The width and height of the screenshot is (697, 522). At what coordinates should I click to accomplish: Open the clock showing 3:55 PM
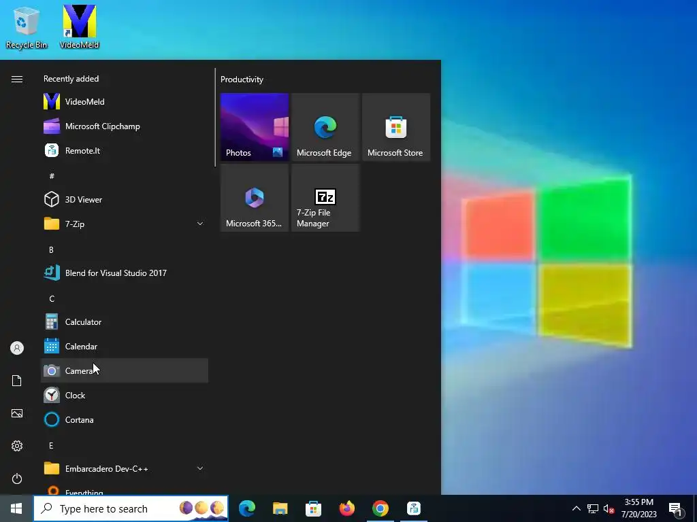click(x=638, y=508)
